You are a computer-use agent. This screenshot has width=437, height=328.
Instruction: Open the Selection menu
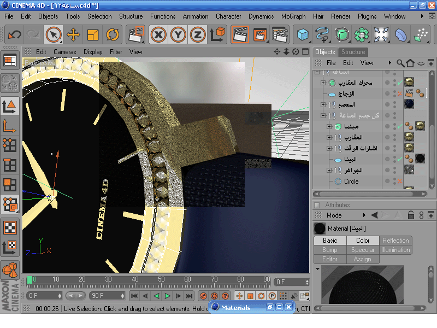(99, 16)
